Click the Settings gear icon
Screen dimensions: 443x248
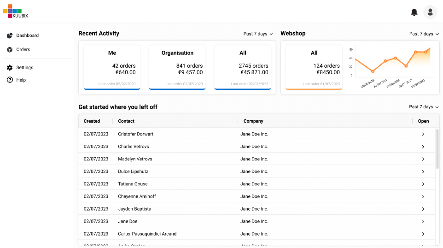tap(10, 68)
